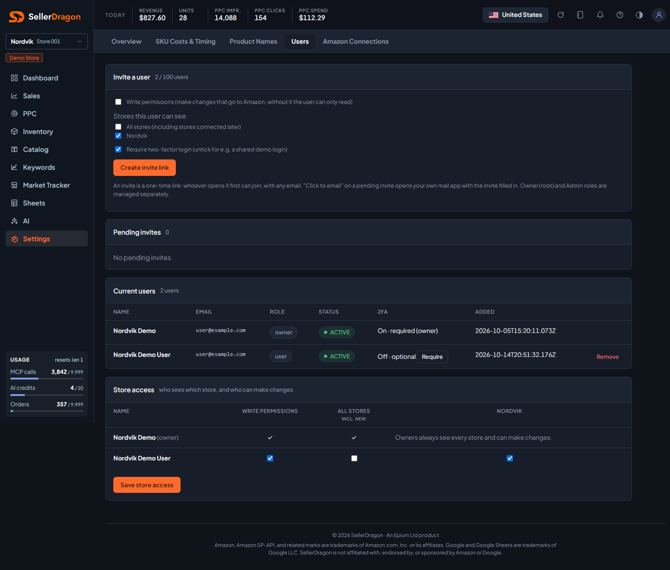This screenshot has height=570, width=670.
Task: Click Save store access button
Action: click(x=147, y=485)
